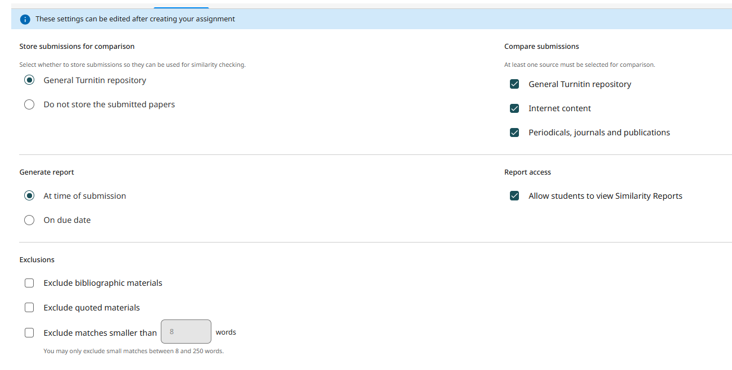Disable Periodicals, journals and publications comparison
The height and width of the screenshot is (370, 732).
514,133
